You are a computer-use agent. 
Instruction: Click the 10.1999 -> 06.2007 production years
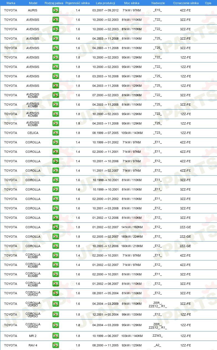105,336
